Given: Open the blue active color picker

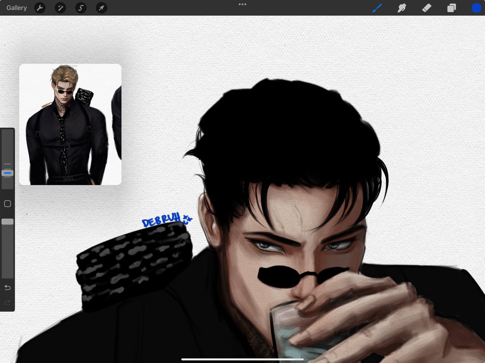Looking at the screenshot, I should point(477,8).
